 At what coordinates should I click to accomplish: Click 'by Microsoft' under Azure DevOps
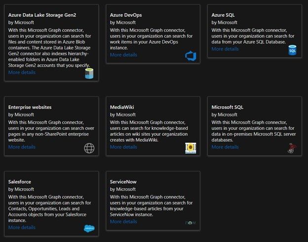123,22
